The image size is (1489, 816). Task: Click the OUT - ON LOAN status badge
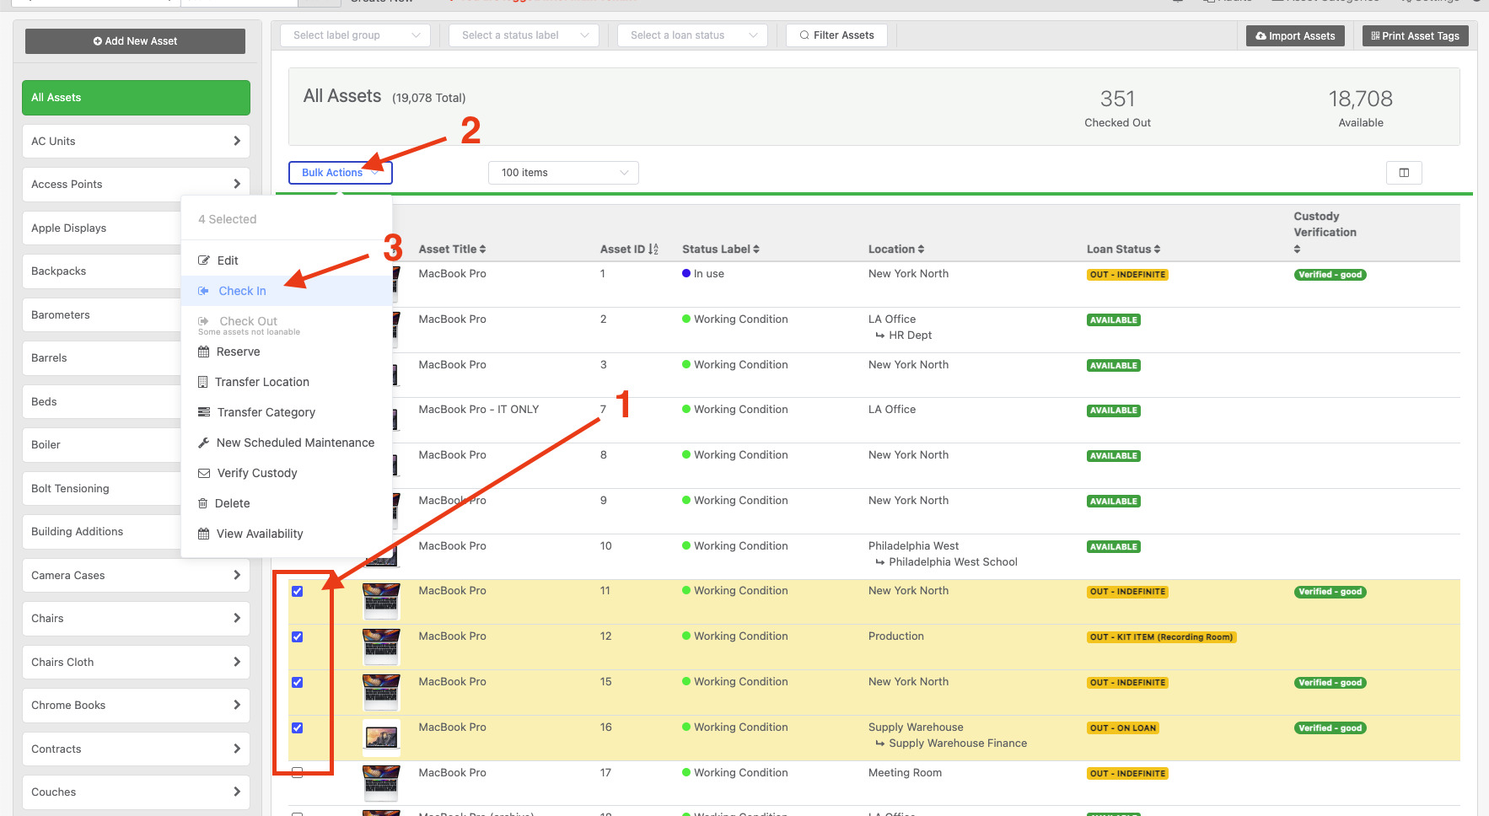pyautogui.click(x=1122, y=728)
